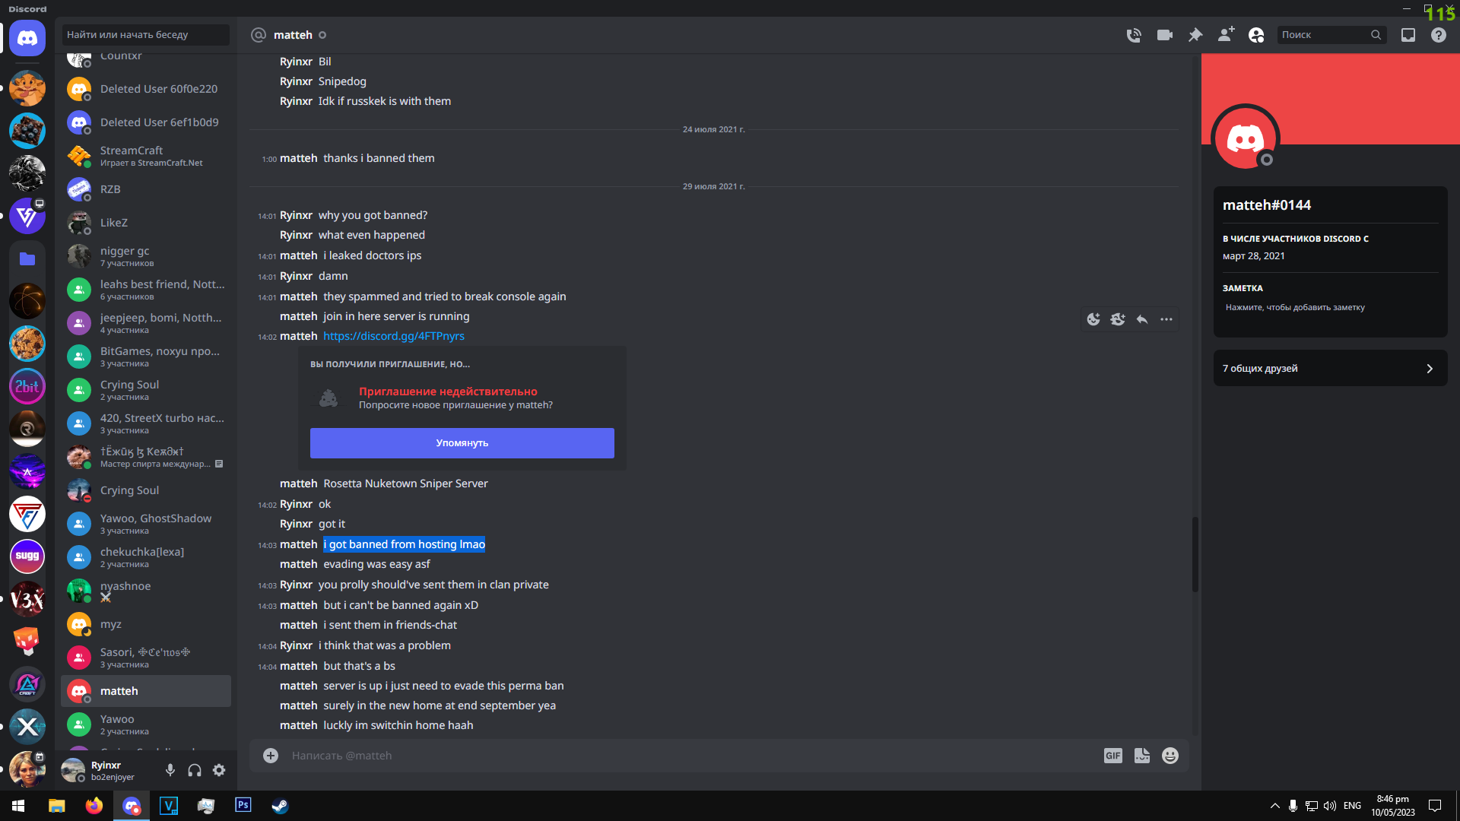The width and height of the screenshot is (1460, 821).
Task: Open attachment plus button in message bar
Action: 271,756
